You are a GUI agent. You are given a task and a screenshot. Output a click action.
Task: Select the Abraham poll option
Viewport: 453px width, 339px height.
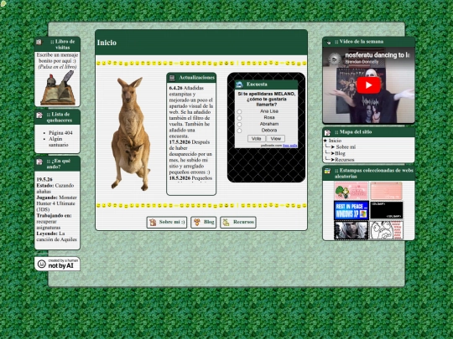pyautogui.click(x=239, y=124)
